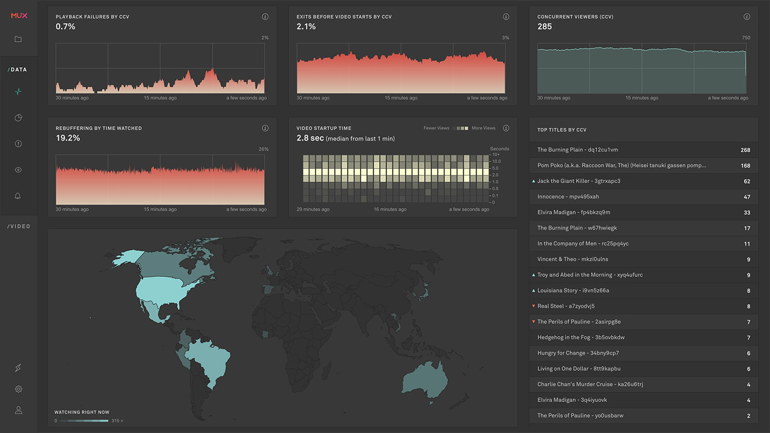Open the pie chart metrics icon
The width and height of the screenshot is (770, 433).
pos(18,118)
